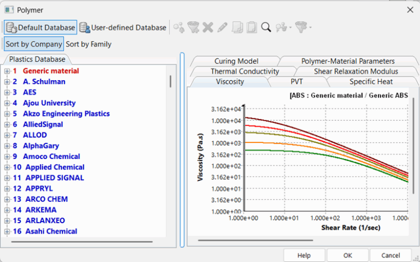
Task: Expand the APPRYL node
Action: [x=7, y=189]
